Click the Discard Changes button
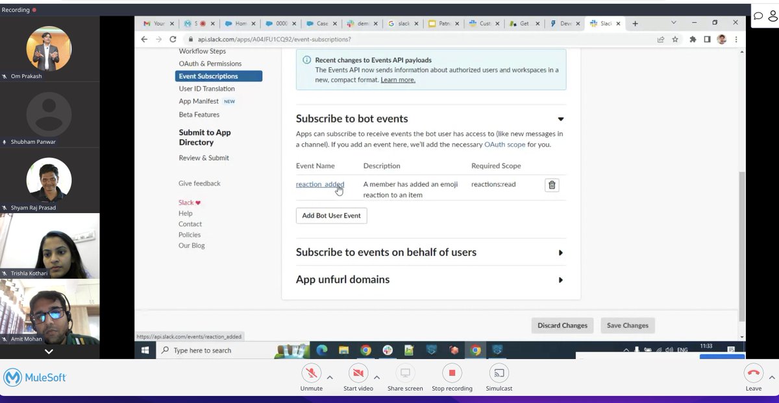The image size is (779, 403). [562, 325]
